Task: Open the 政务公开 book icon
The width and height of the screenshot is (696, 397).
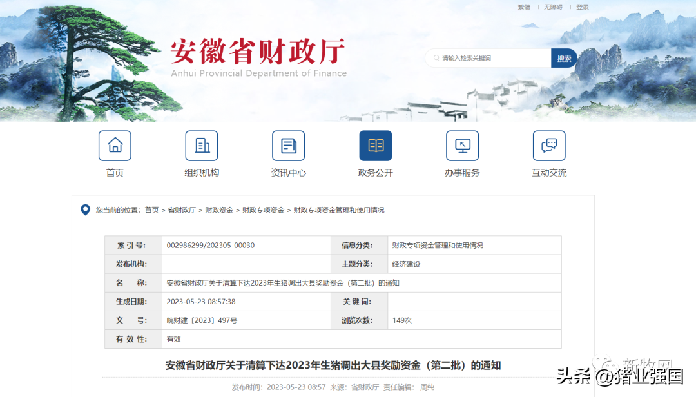Action: tap(376, 146)
